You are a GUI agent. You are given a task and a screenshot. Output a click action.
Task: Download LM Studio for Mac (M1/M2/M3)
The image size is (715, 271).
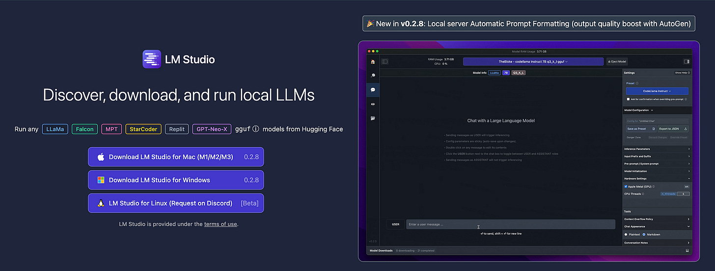point(176,157)
